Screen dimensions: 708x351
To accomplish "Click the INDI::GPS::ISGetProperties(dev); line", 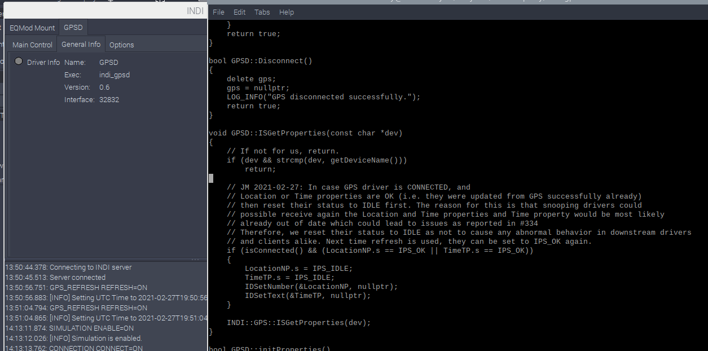I will tap(299, 323).
